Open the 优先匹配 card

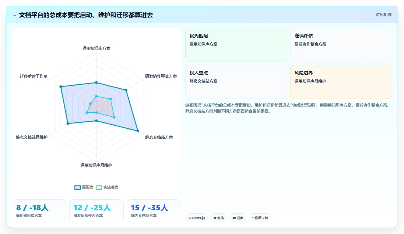[x=236, y=45]
